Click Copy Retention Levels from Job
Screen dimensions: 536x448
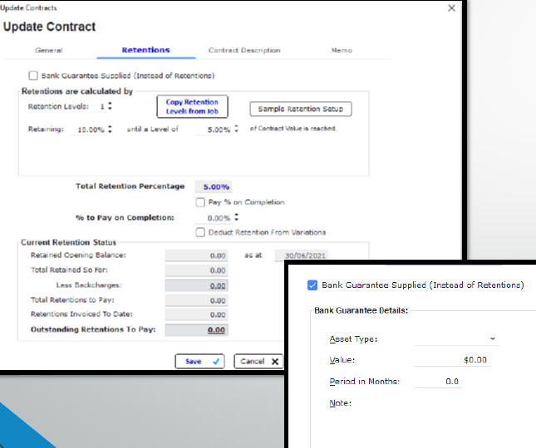point(192,106)
